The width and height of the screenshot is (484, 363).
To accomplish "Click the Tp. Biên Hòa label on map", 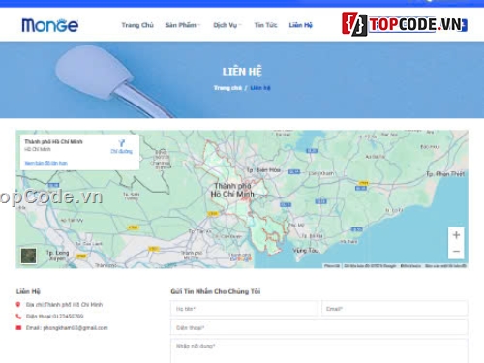I will click(263, 170).
